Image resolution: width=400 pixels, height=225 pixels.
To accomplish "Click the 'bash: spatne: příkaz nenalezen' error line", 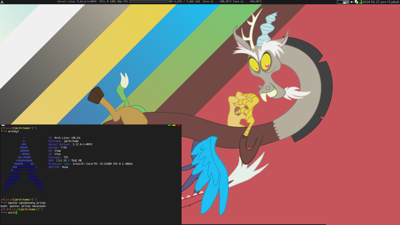I will pos(23,206).
